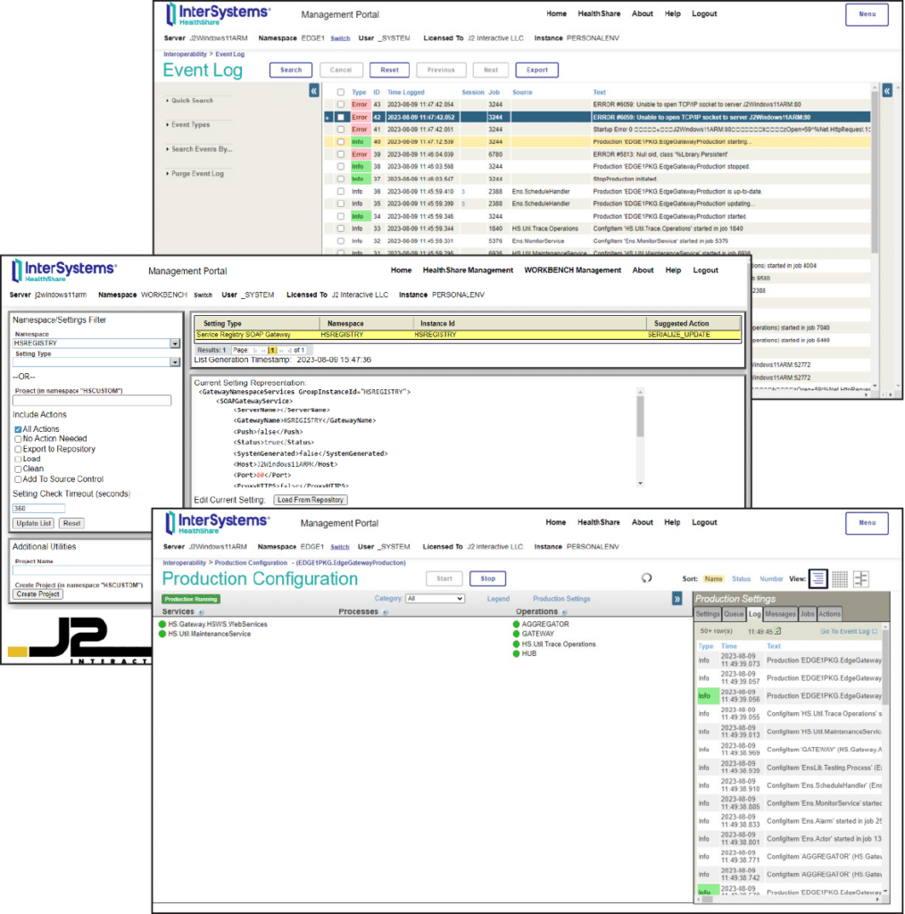Click the green status dot for AGGREGATOR operation
The width and height of the screenshot is (905, 914).
[515, 624]
